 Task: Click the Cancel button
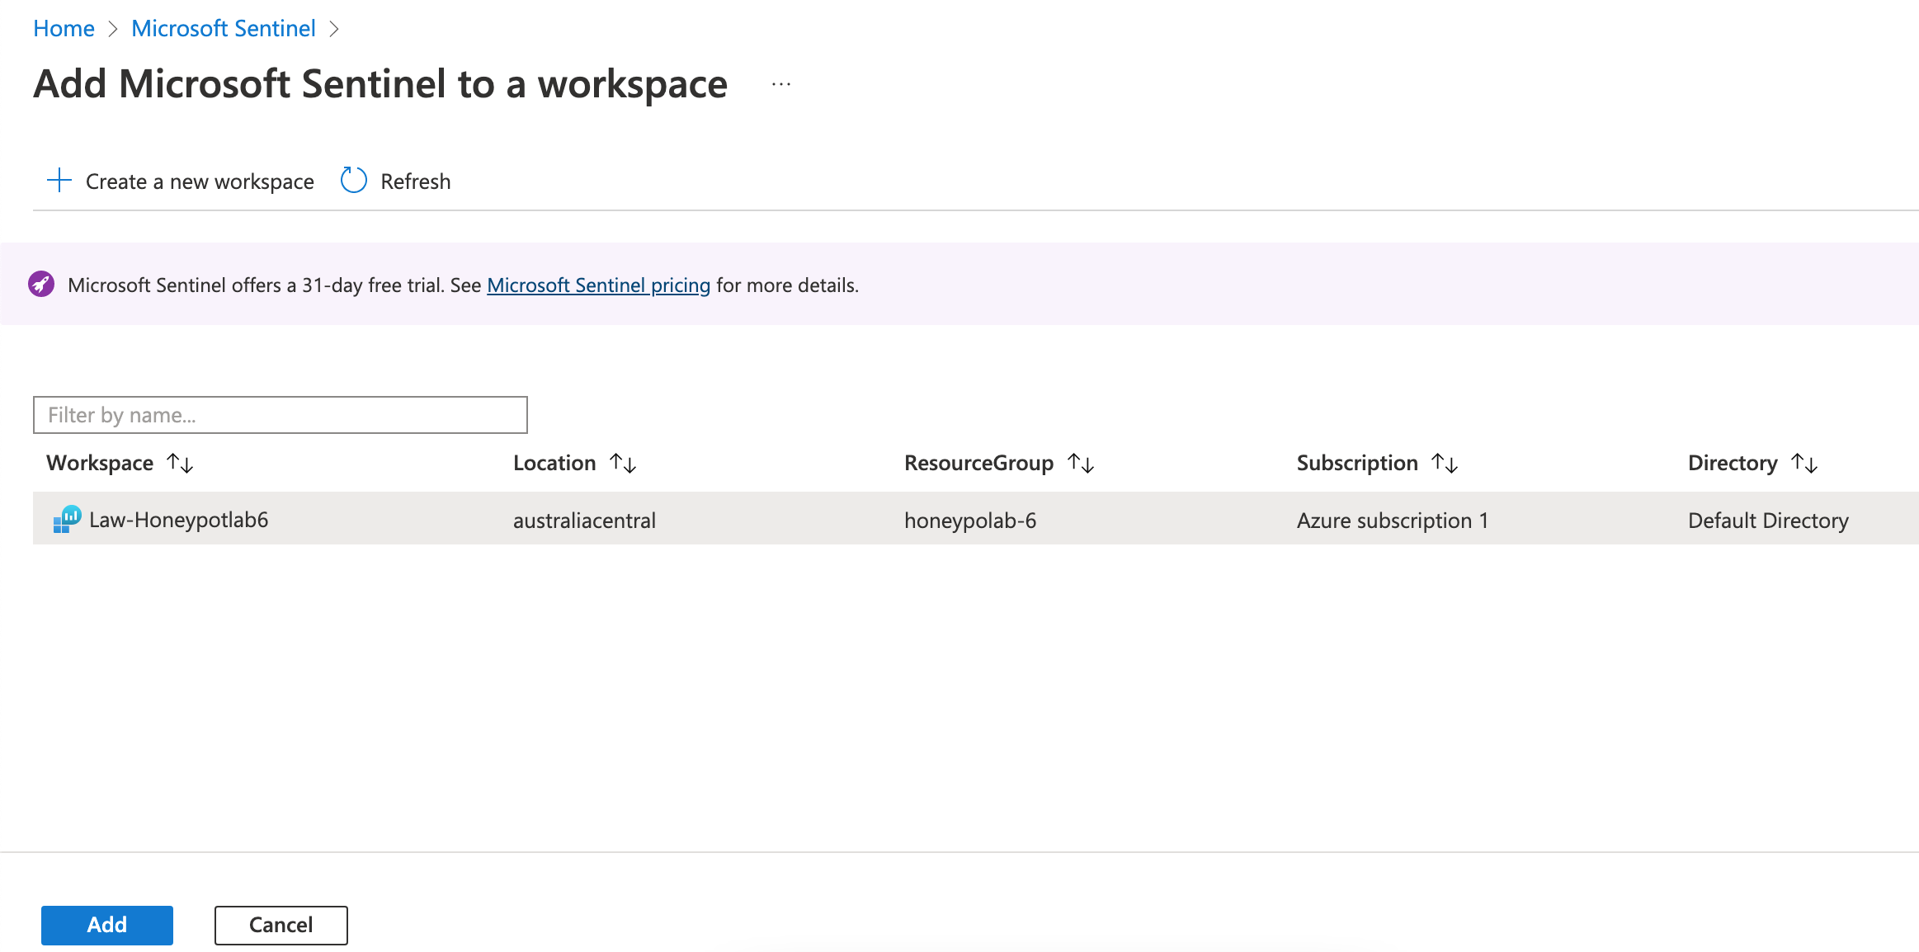point(280,925)
